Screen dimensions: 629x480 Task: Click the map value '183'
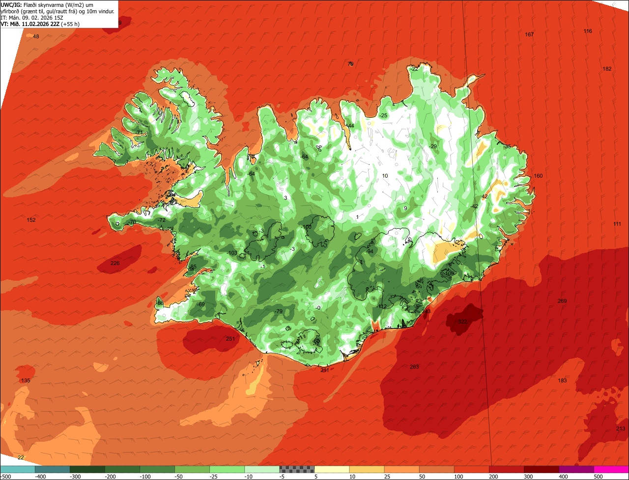(x=562, y=380)
